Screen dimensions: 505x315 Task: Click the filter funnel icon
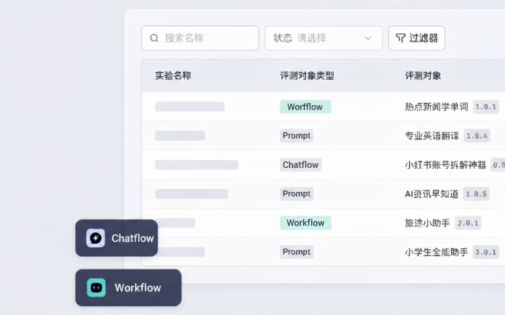(x=400, y=38)
